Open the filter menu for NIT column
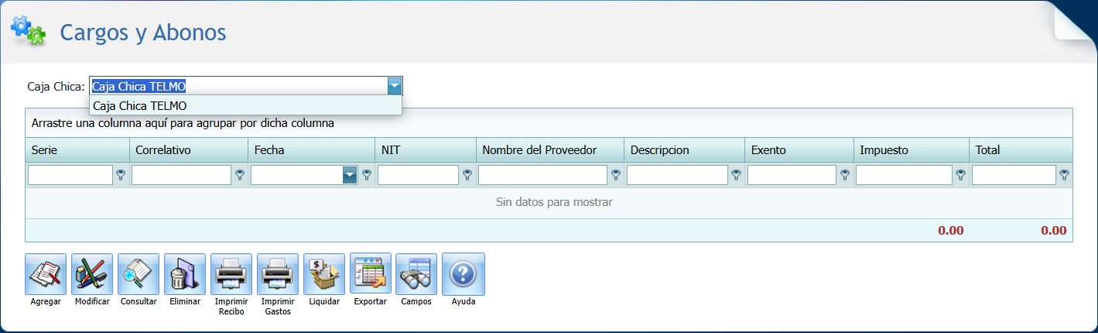Image resolution: width=1098 pixels, height=333 pixels. point(467,176)
